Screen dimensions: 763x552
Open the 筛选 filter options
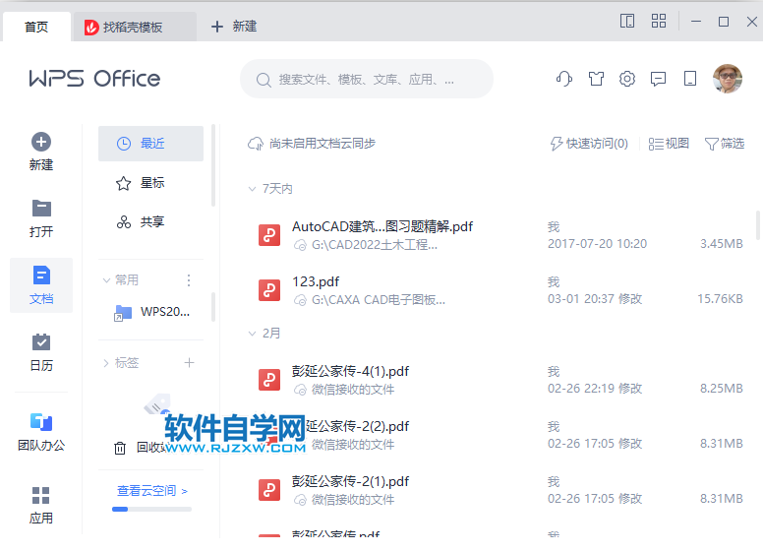click(x=724, y=144)
